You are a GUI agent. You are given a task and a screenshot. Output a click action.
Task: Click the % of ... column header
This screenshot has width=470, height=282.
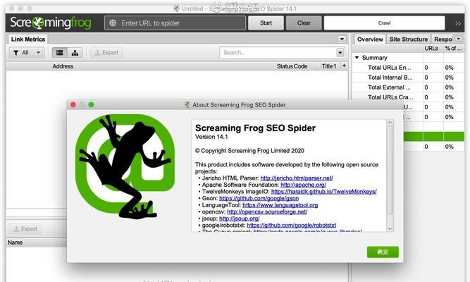pos(453,49)
